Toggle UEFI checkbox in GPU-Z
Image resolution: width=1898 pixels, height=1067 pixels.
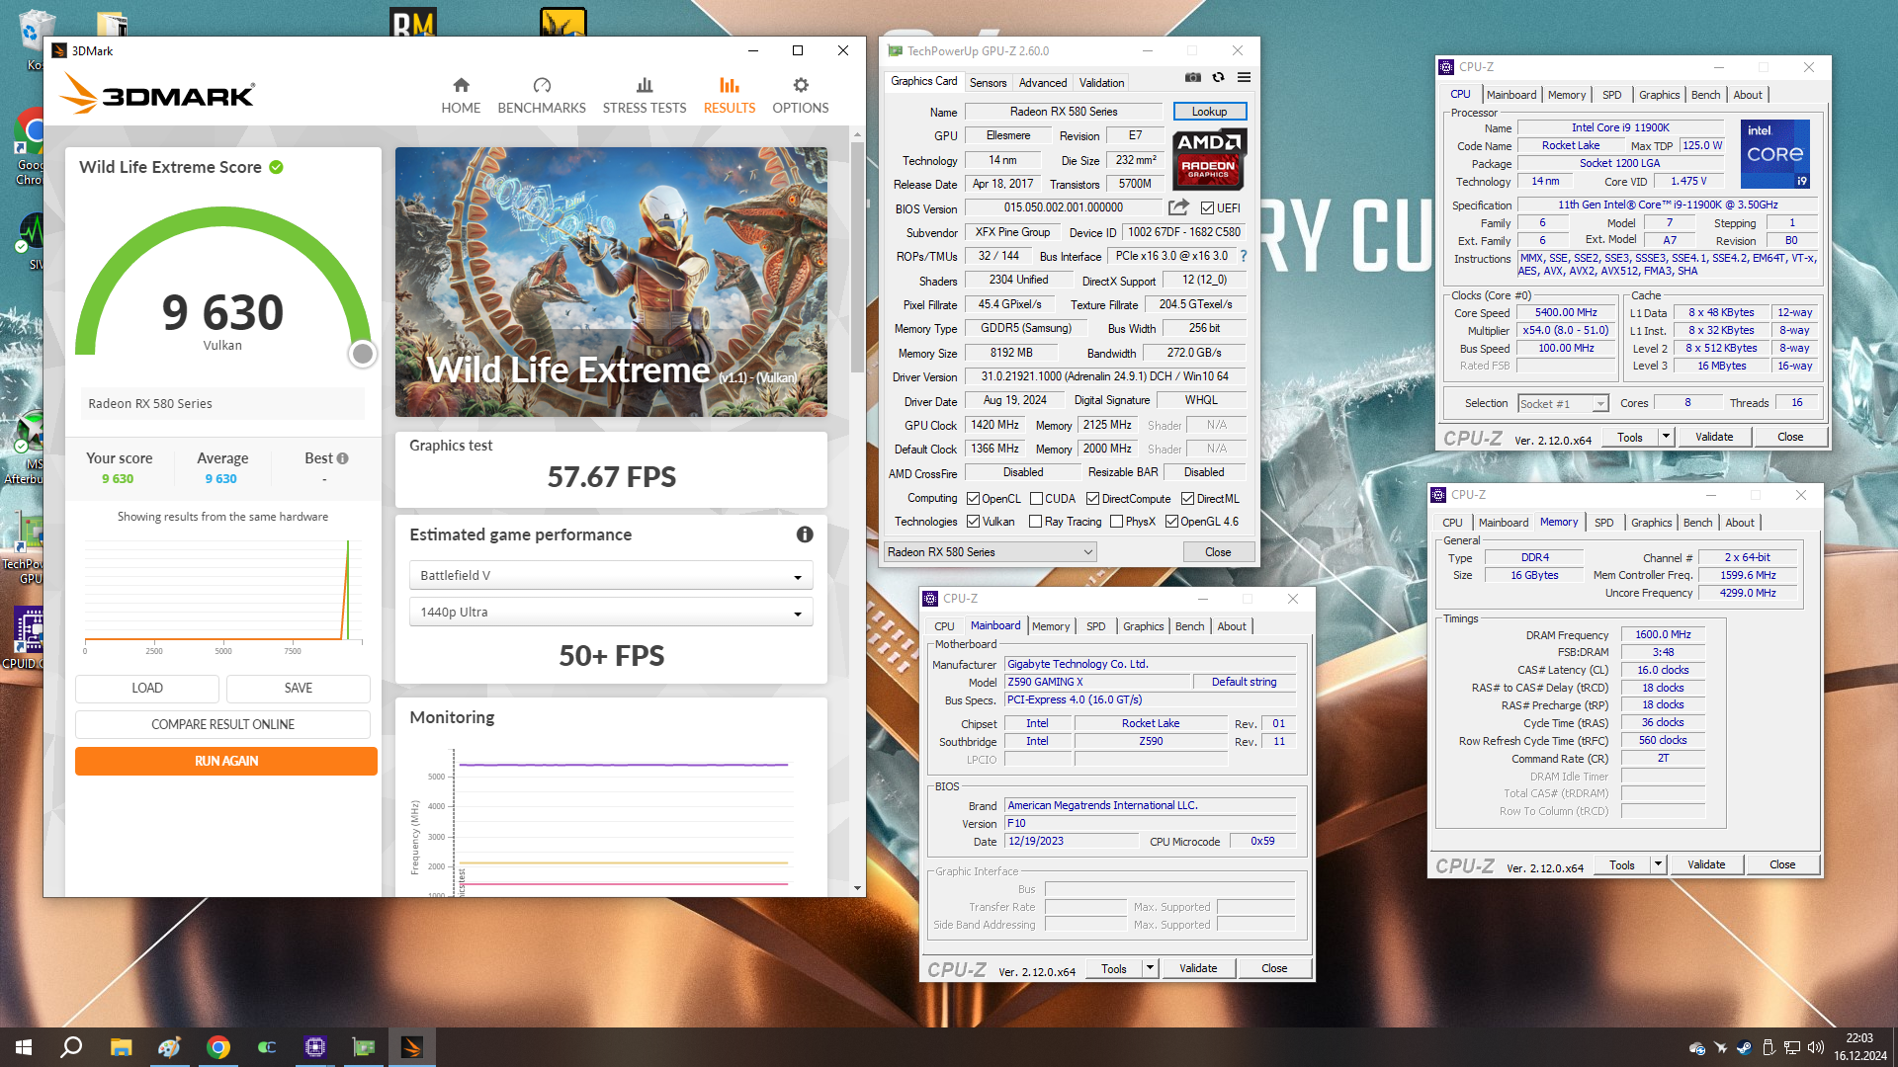pyautogui.click(x=1207, y=207)
